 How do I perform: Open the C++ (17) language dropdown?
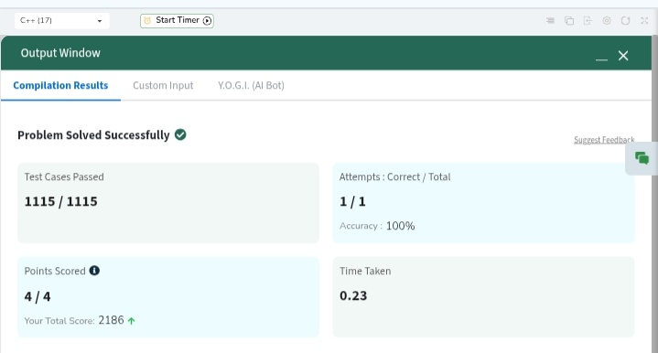click(x=61, y=20)
